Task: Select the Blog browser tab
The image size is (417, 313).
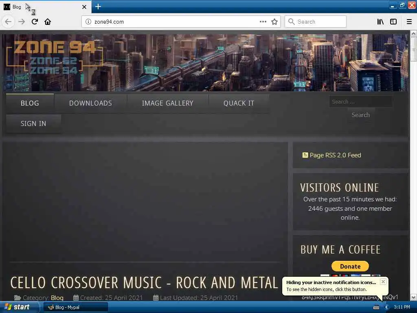Action: [x=46, y=7]
